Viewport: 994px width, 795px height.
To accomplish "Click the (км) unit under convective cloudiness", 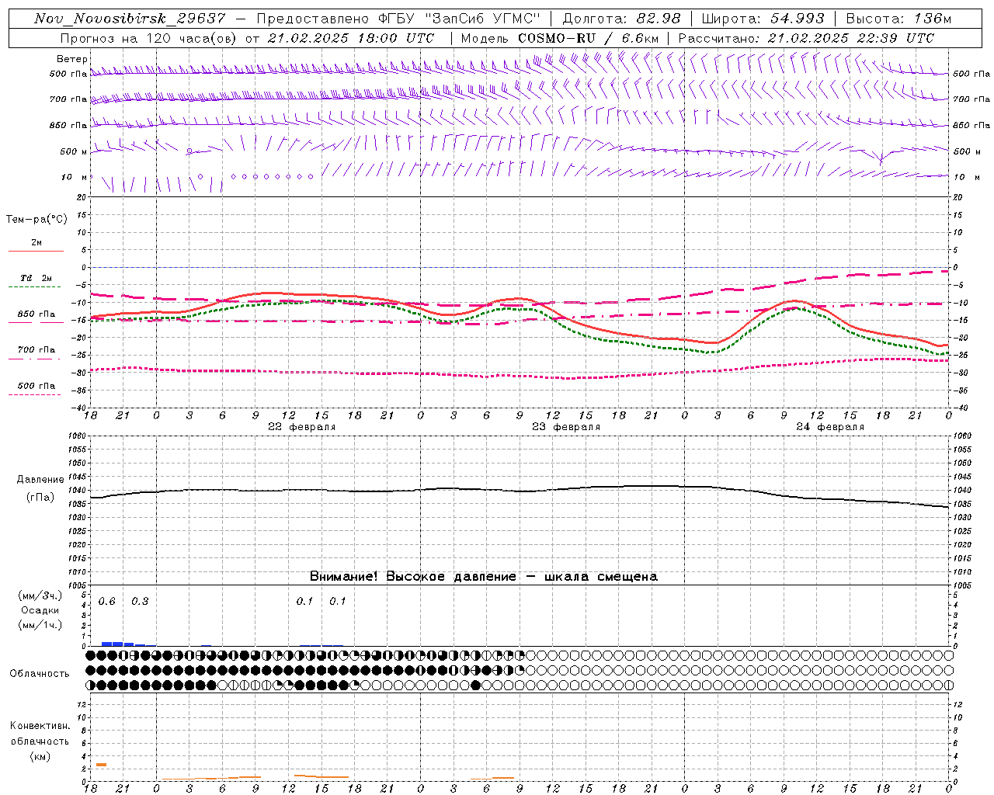I will (40, 756).
